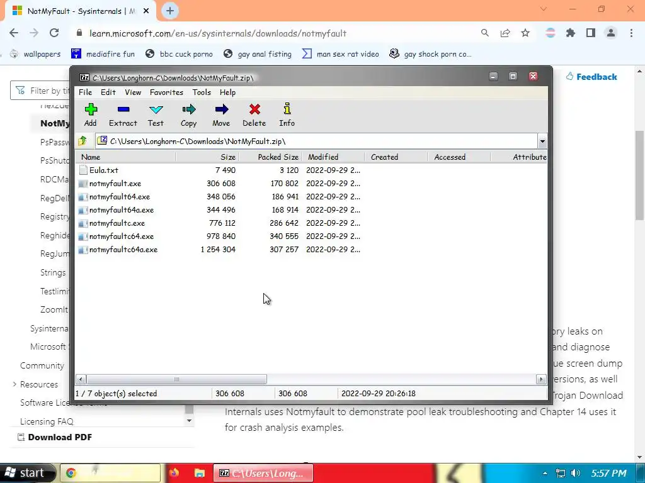Open the tab search chevron in Chrome
Screen dimensions: 645x483
[x=544, y=9]
